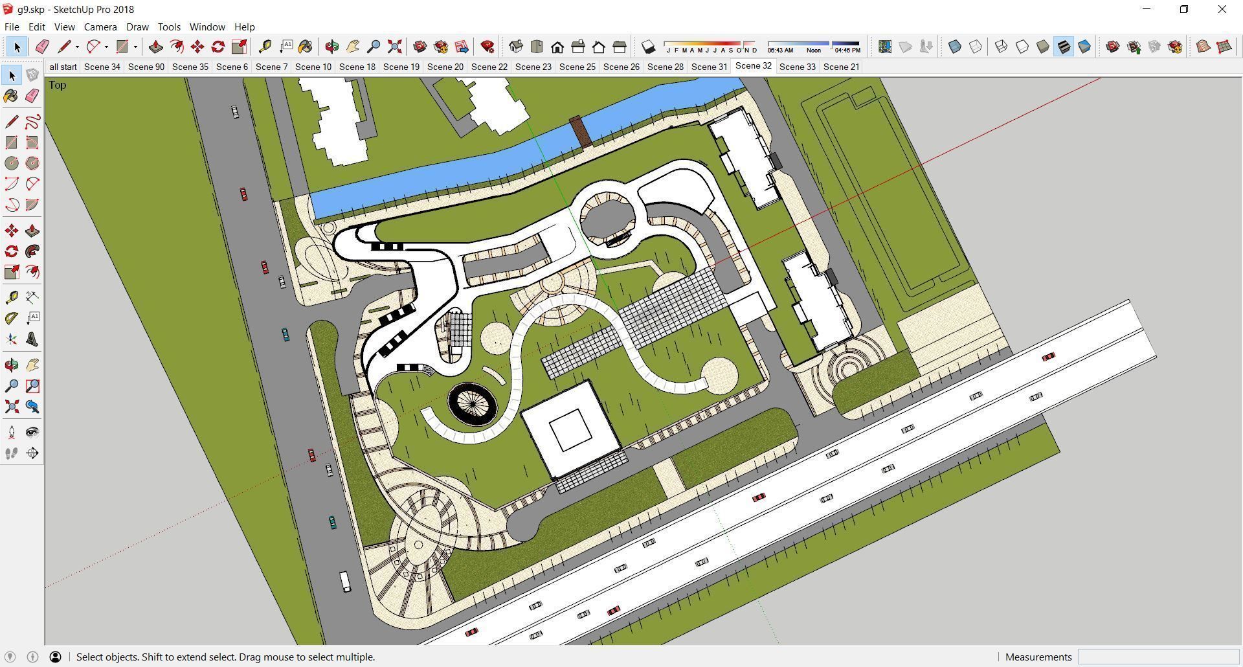Open Extension Manager ruby icon
This screenshot has width=1243, height=667.
point(487,47)
